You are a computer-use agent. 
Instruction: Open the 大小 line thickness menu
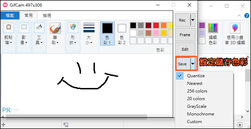89,34
